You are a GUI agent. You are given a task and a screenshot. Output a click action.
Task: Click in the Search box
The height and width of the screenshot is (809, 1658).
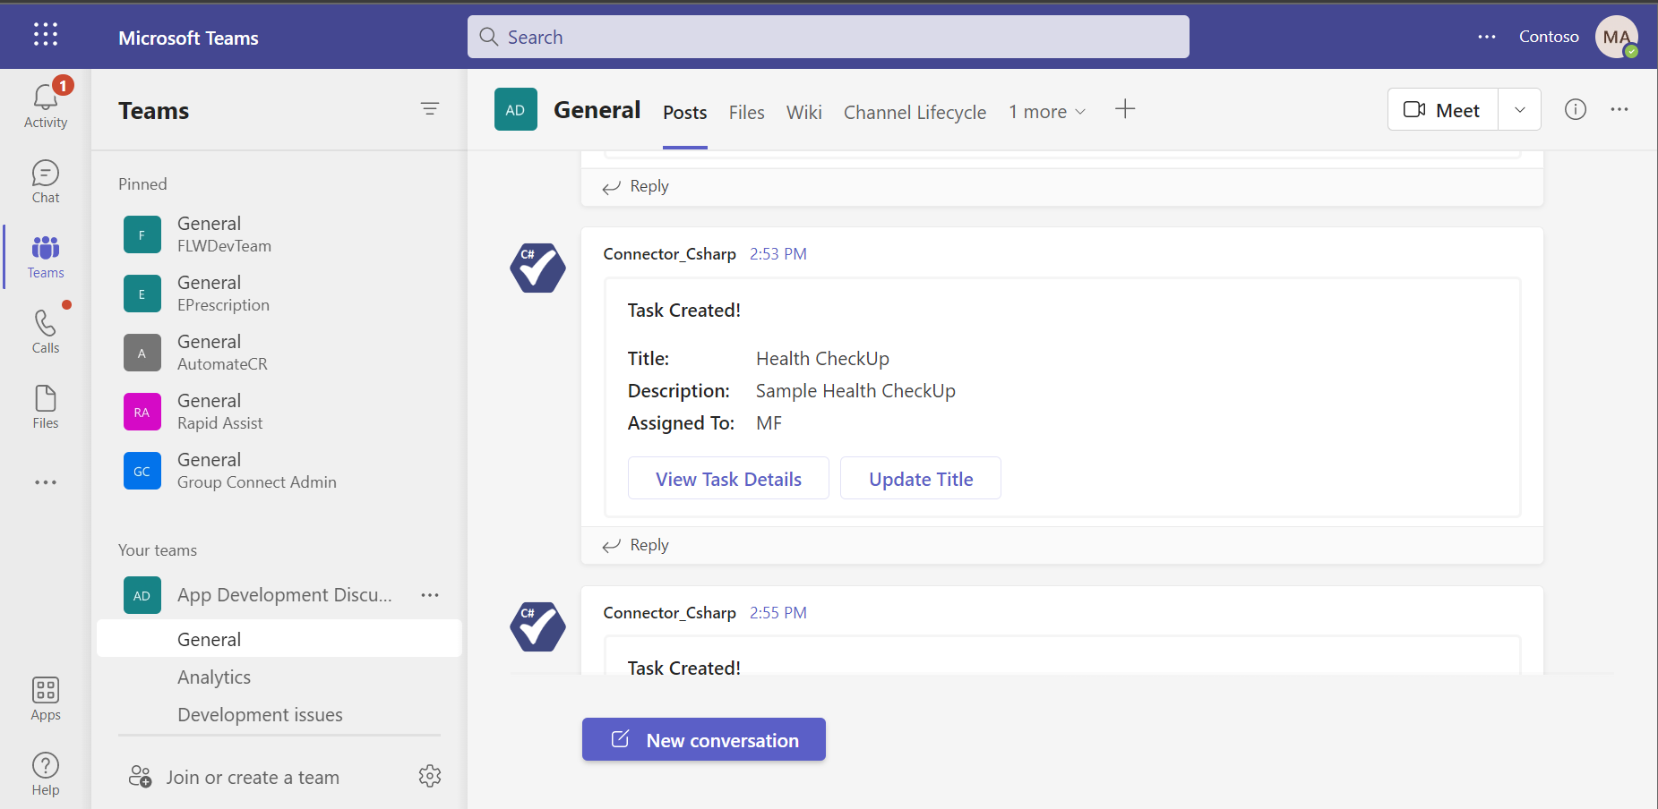coord(829,37)
